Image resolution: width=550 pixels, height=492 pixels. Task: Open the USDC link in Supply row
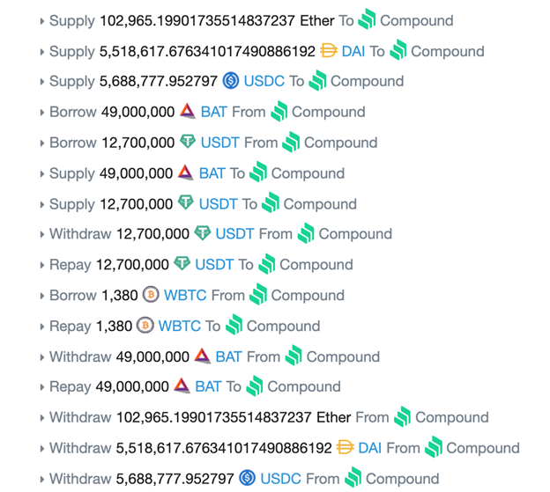pyautogui.click(x=264, y=81)
